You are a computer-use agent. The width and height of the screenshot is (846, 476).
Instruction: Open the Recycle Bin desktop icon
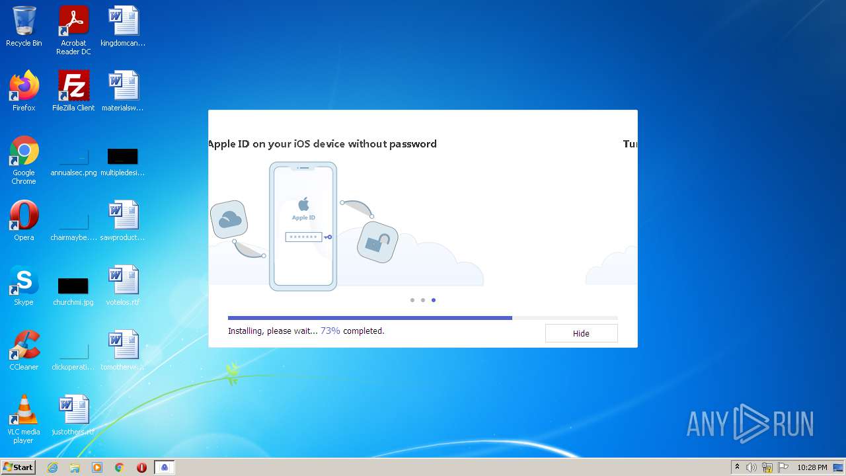(24, 26)
